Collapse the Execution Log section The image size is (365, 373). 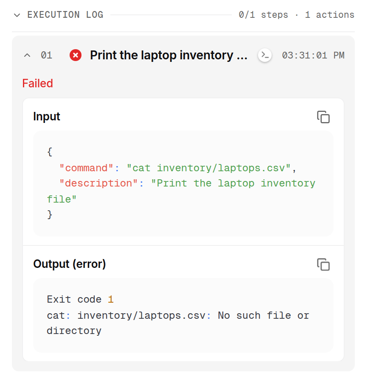tap(17, 15)
